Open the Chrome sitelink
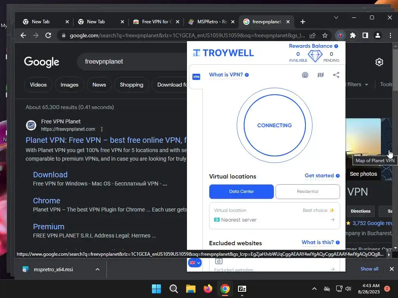 click(x=47, y=201)
